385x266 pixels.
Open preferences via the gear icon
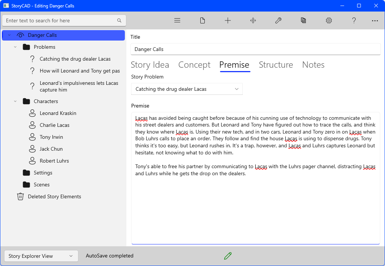(x=329, y=20)
